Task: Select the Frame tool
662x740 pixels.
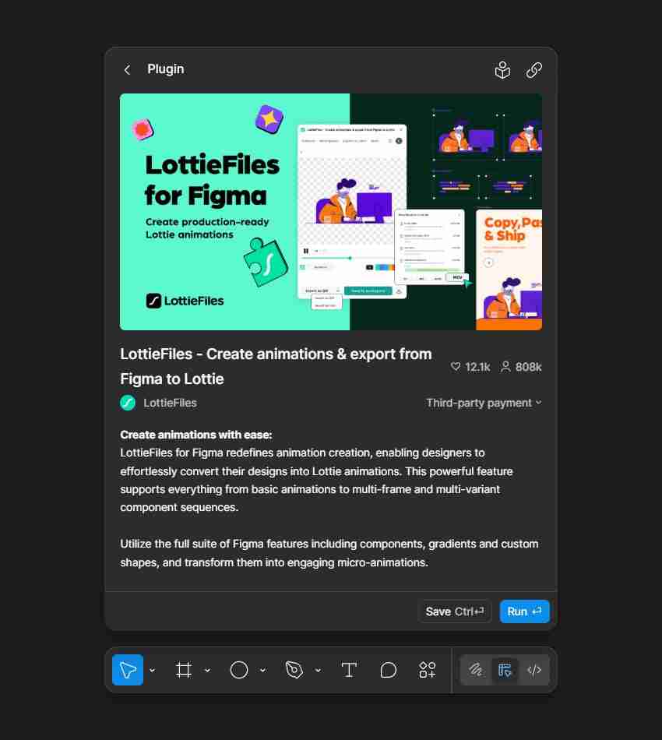Action: coord(184,670)
